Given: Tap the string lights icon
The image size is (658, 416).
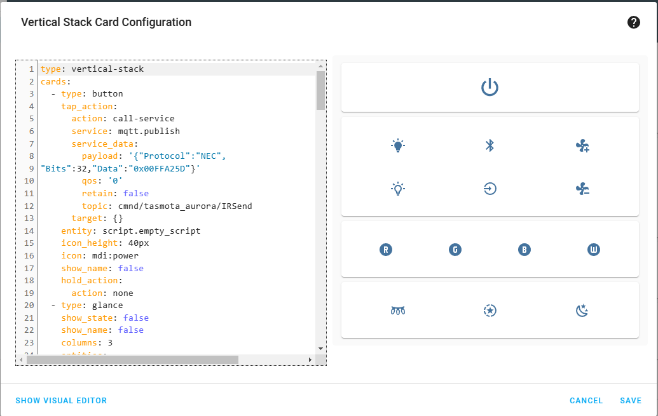Looking at the screenshot, I should (x=397, y=311).
